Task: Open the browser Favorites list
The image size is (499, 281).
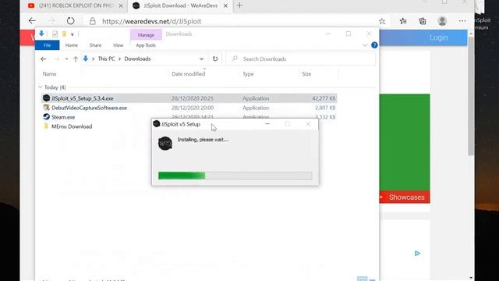Action: [x=403, y=21]
